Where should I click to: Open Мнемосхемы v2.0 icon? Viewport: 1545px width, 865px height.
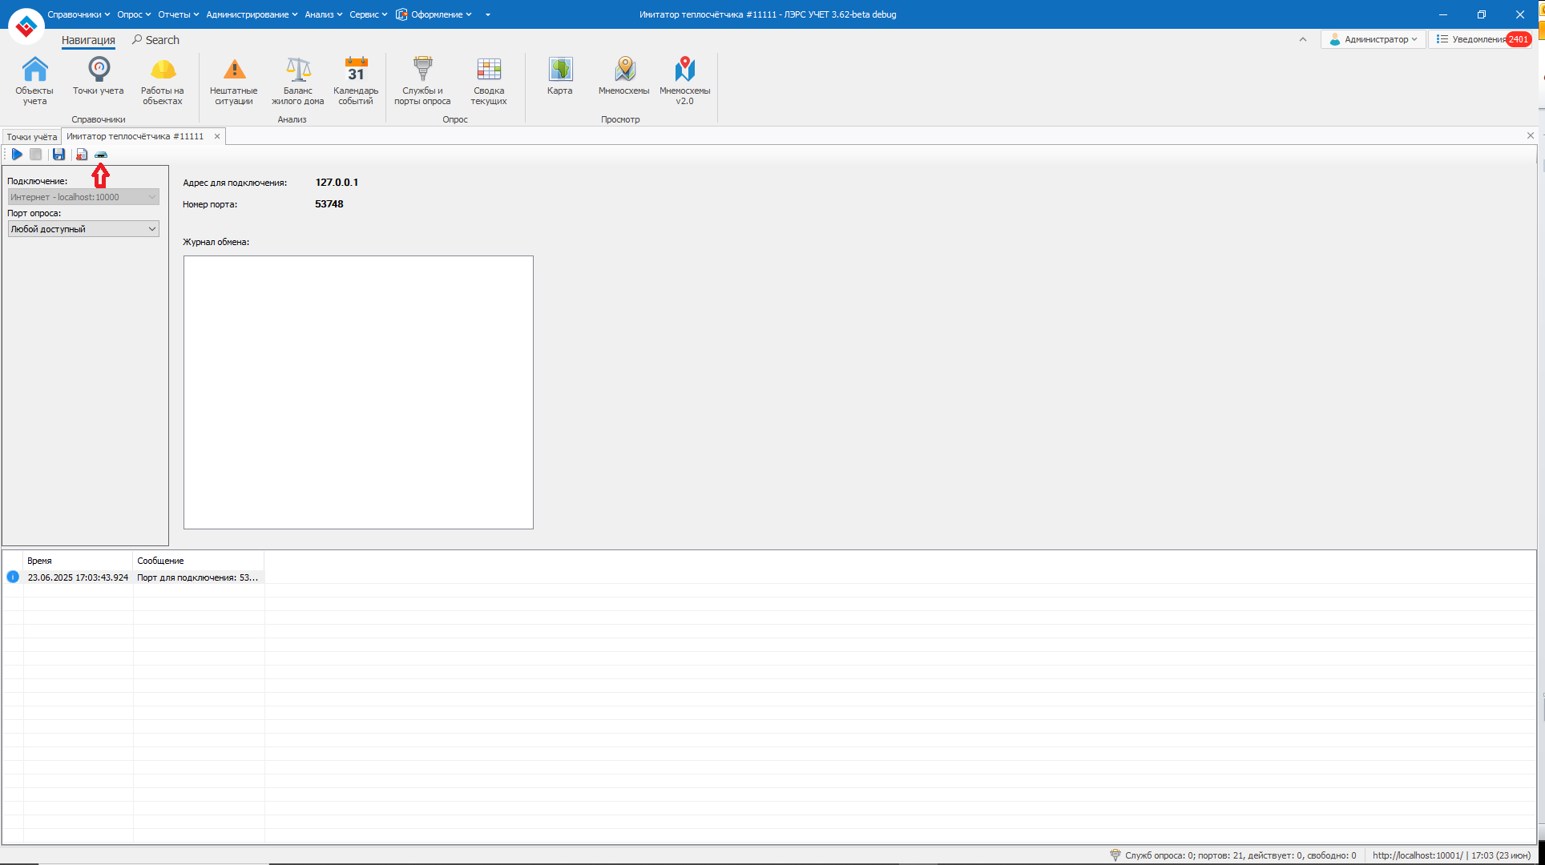(684, 80)
